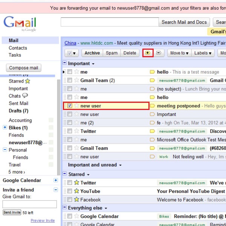Viewport: 226px width, 226px height.
Task: Tick the Twitter email checkbox in Important
Action: pyautogui.click(x=70, y=131)
